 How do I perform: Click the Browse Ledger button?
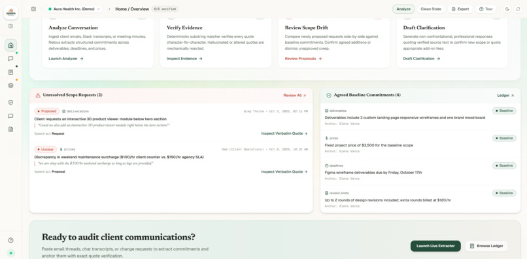click(x=486, y=246)
